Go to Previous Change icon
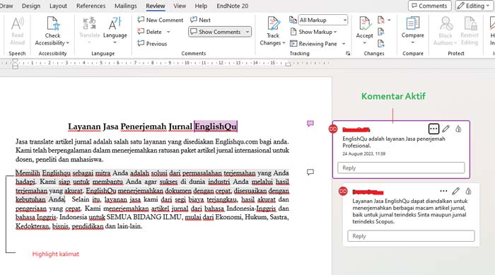 [381, 32]
